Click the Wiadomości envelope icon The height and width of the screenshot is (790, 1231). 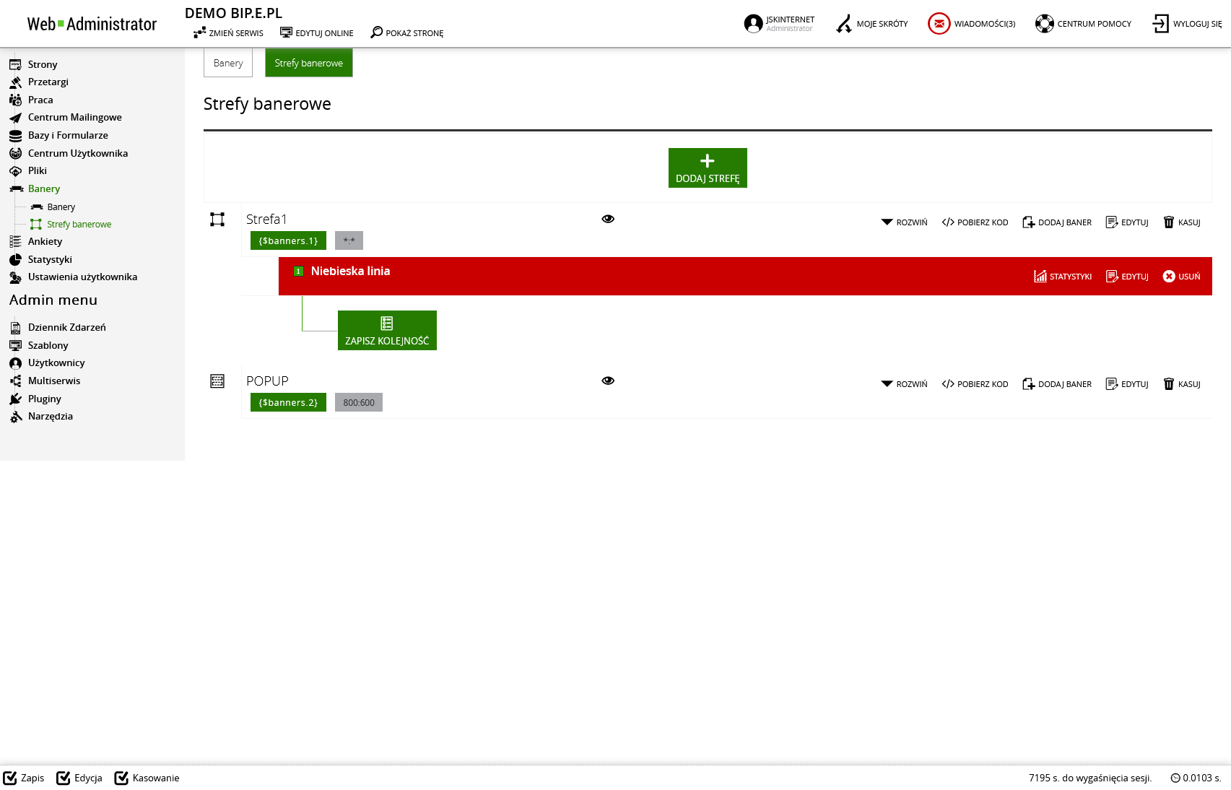click(939, 24)
